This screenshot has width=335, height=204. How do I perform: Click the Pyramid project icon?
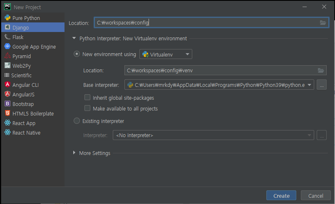[x=7, y=56]
